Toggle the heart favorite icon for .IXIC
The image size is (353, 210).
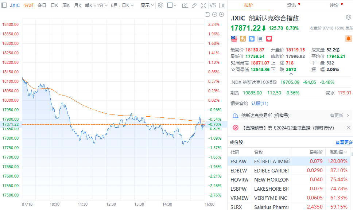click(x=269, y=39)
